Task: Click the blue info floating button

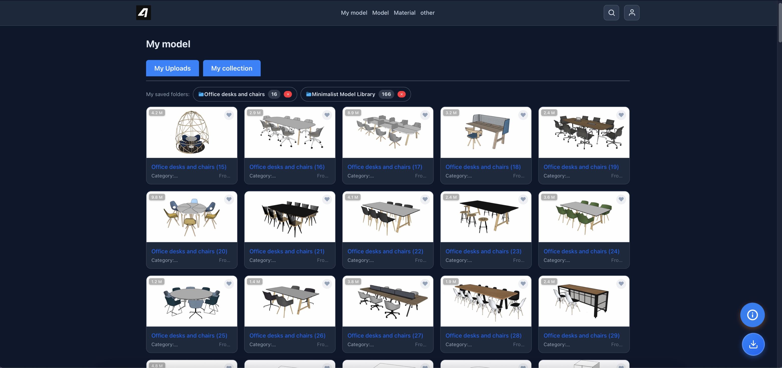Action: click(x=752, y=315)
